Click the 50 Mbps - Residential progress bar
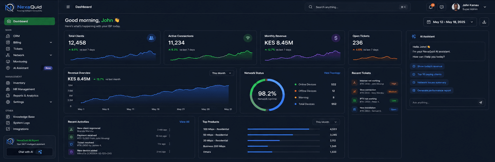495x162 pixels. (284, 135)
